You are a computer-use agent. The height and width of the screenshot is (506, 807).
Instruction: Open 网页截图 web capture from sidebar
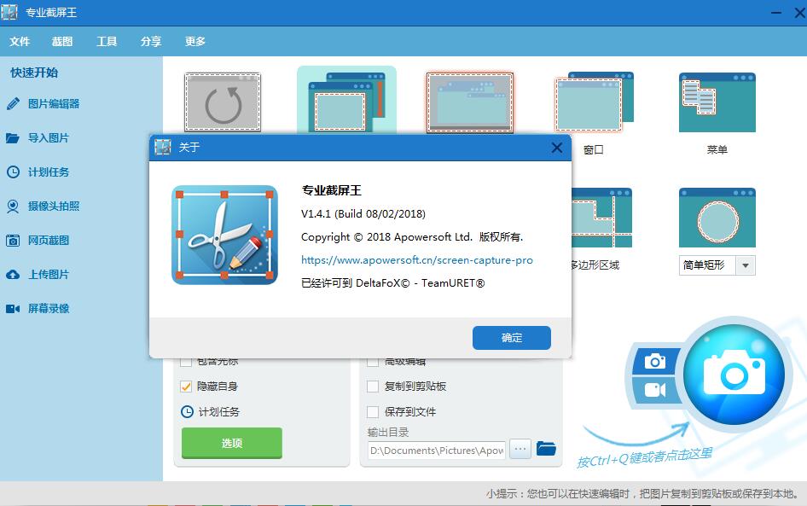tap(48, 240)
